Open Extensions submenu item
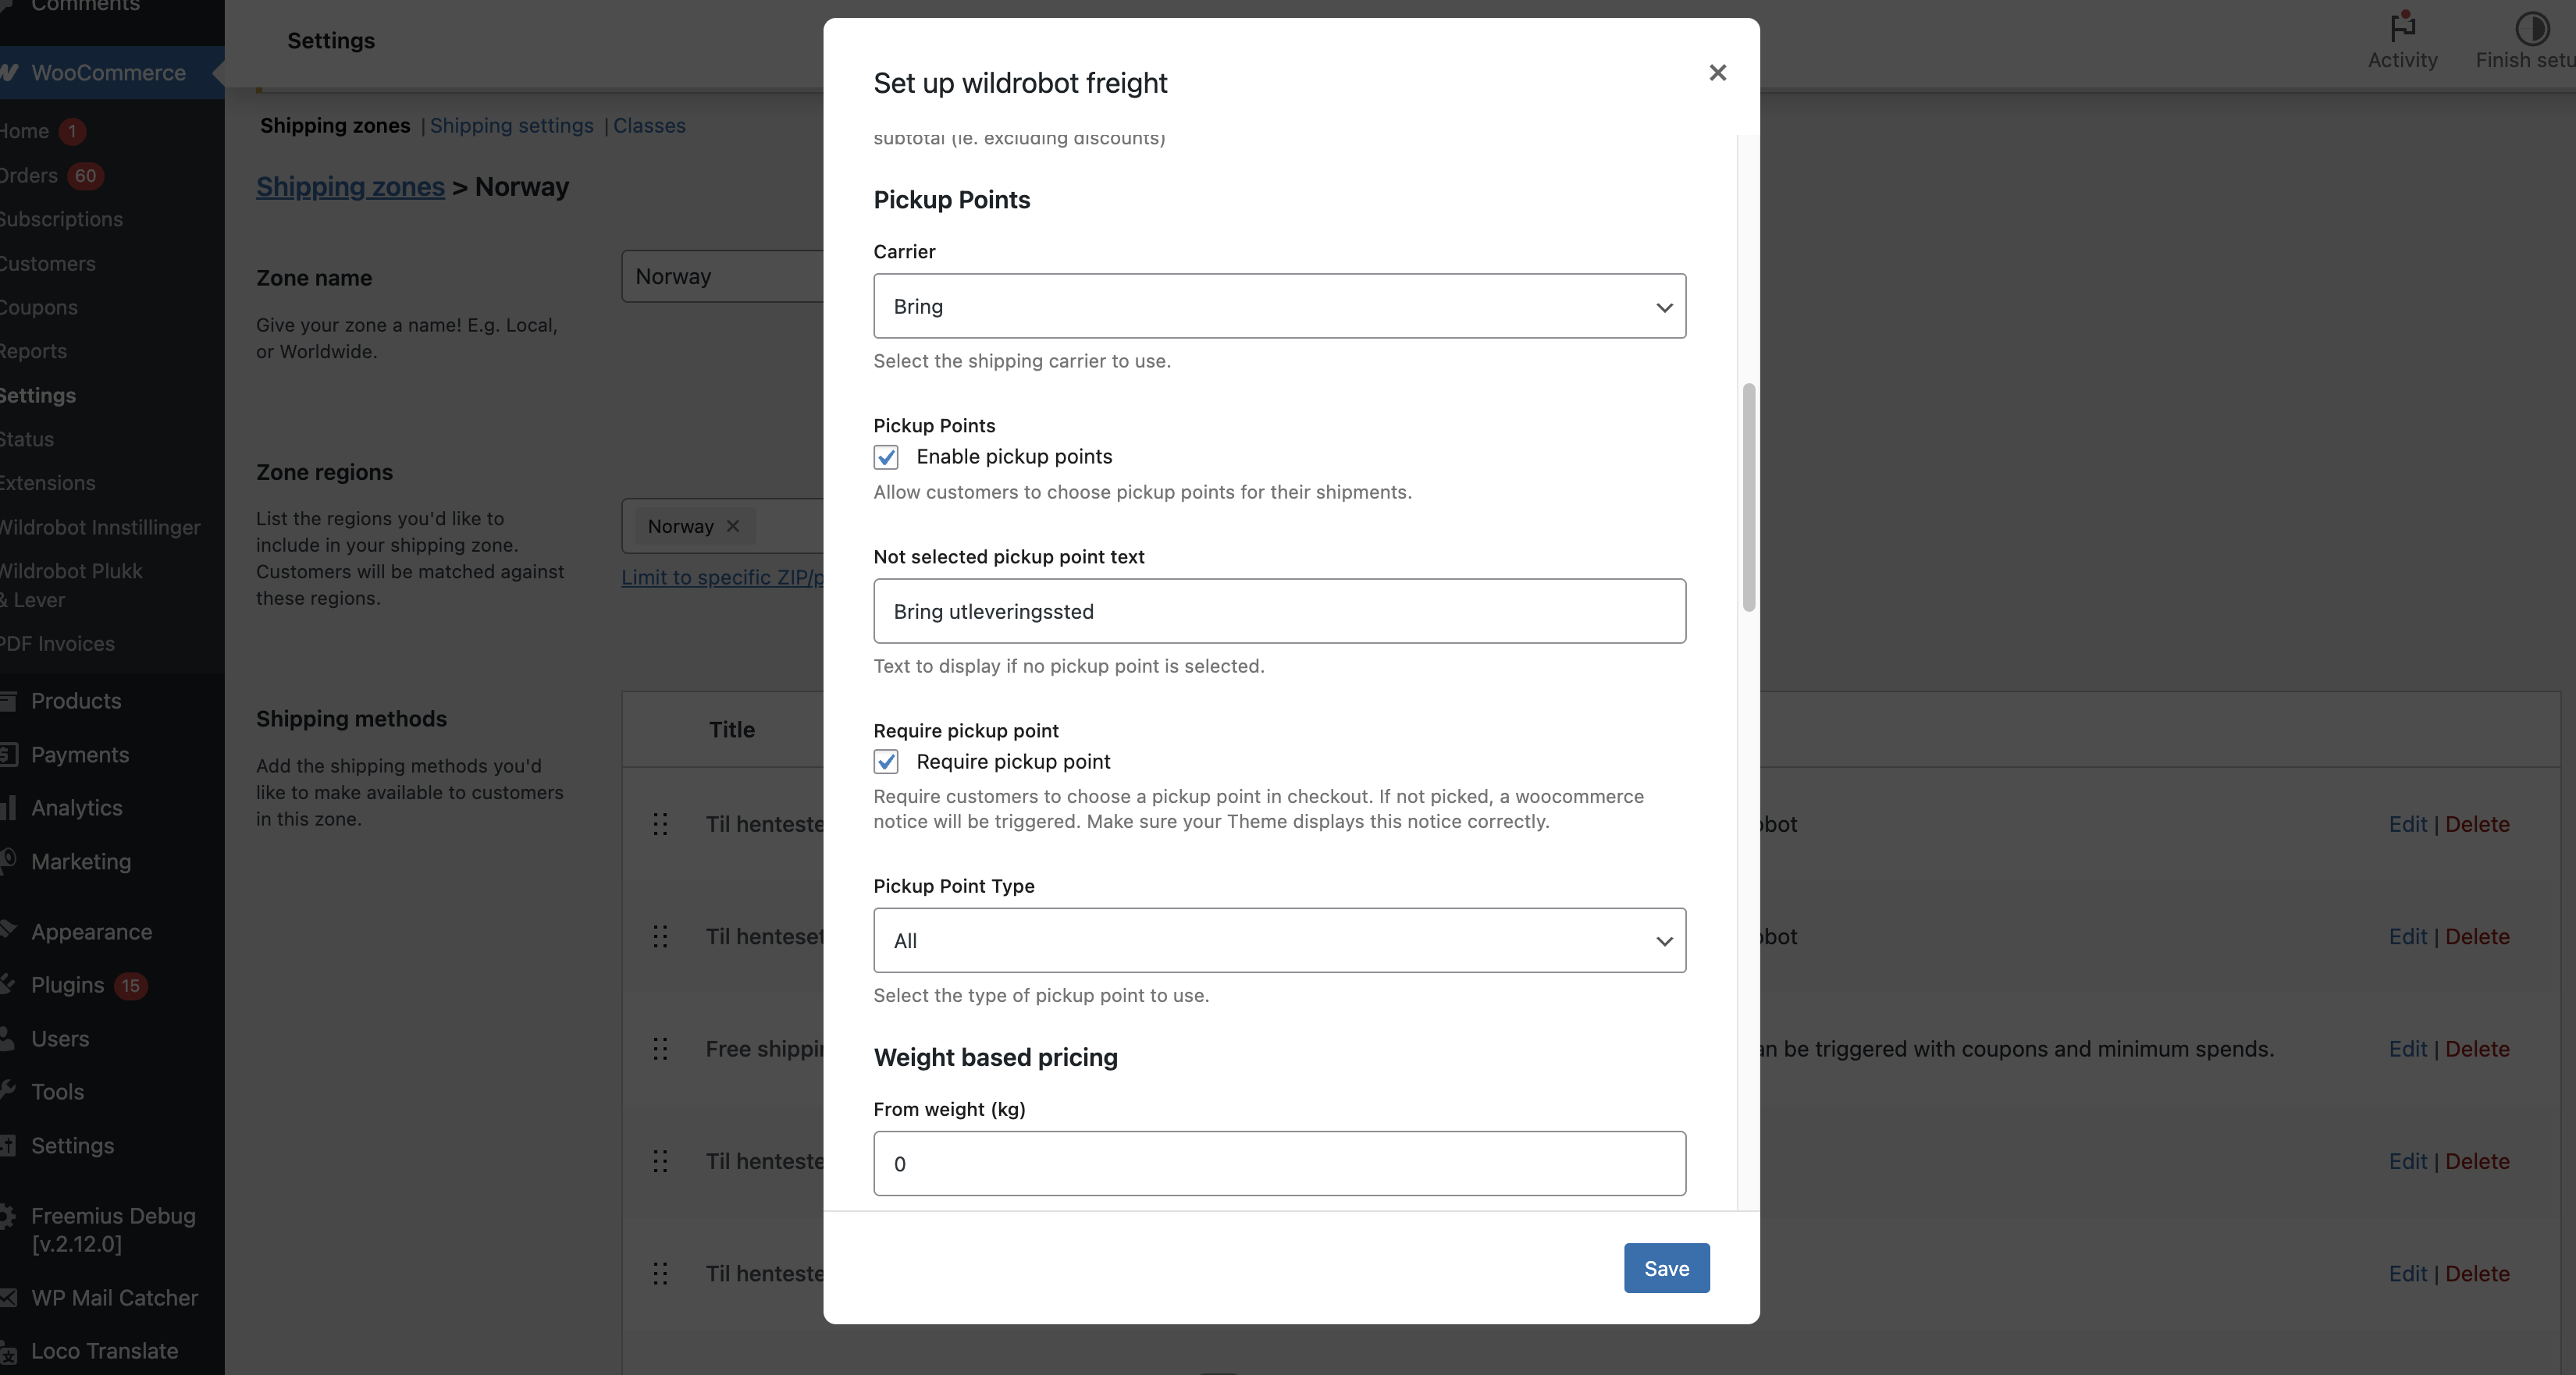2576x1375 pixels. [x=48, y=483]
